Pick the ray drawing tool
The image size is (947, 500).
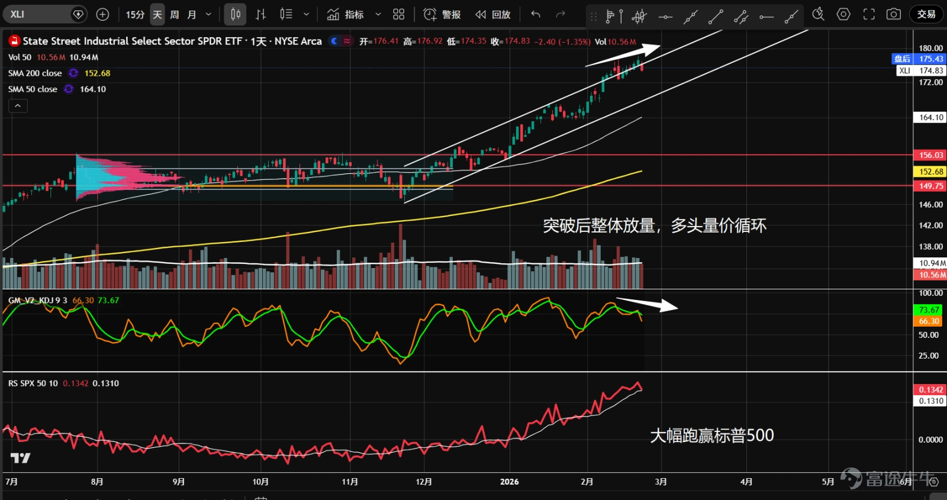pyautogui.click(x=791, y=17)
